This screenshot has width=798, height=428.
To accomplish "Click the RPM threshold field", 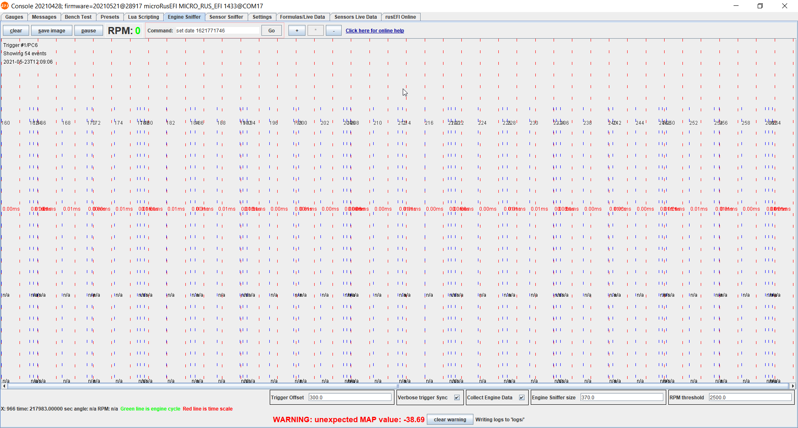I will [x=750, y=398].
